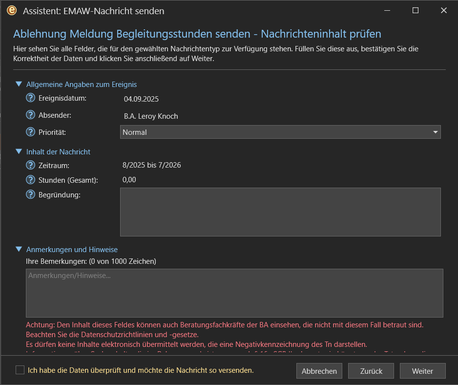The width and height of the screenshot is (458, 385).
Task: Open the Priorität dropdown set to Normal
Action: [280, 132]
